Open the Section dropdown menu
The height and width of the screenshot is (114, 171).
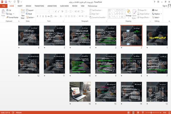[x=30, y=17]
